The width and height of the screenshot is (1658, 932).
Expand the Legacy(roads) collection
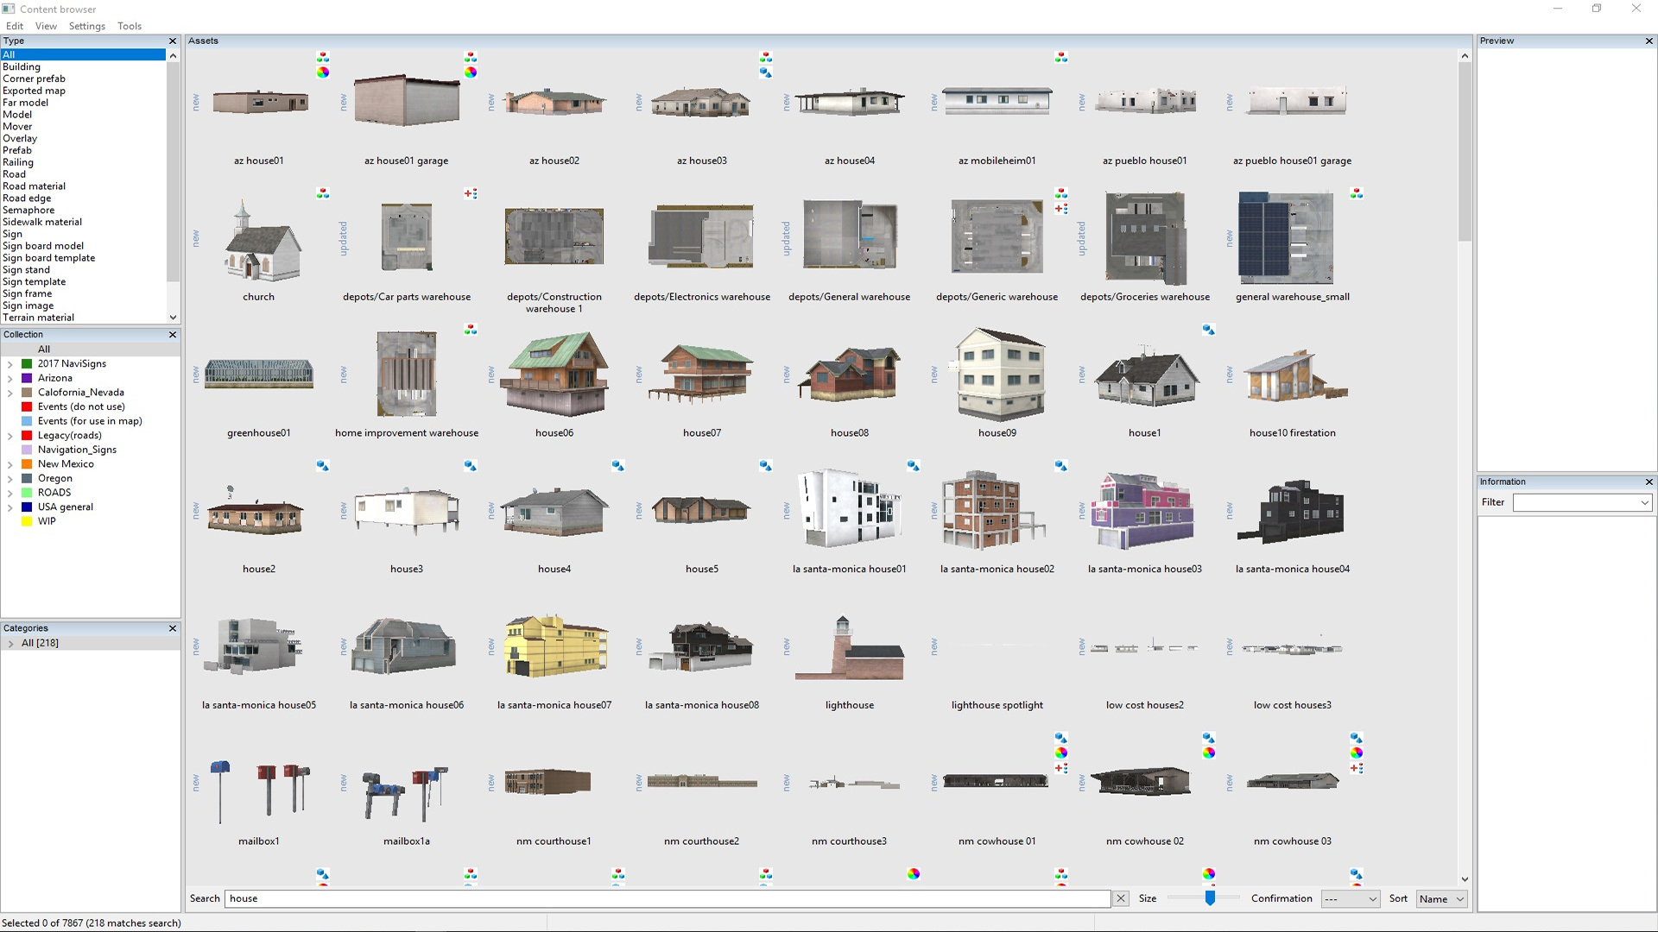pos(10,436)
